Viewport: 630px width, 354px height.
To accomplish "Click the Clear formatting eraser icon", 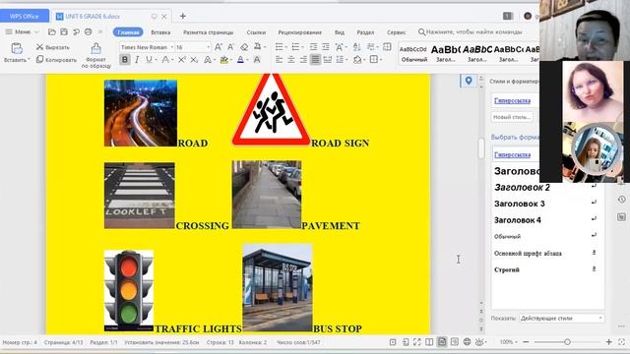I will pyautogui.click(x=244, y=47).
